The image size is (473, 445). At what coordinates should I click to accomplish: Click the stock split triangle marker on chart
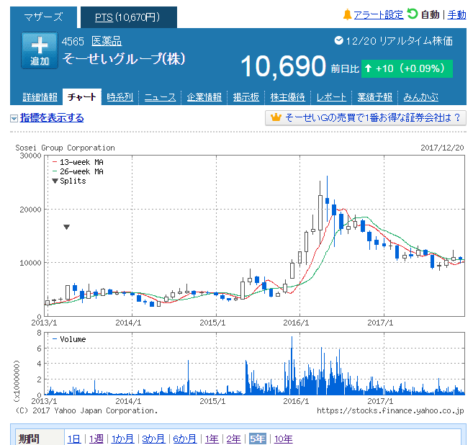coord(67,227)
